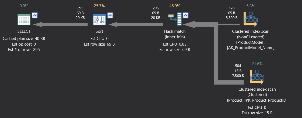Click the [Product].[PK_Product_ProductID] label
302x118 pixels.
pyautogui.click(x=257, y=100)
